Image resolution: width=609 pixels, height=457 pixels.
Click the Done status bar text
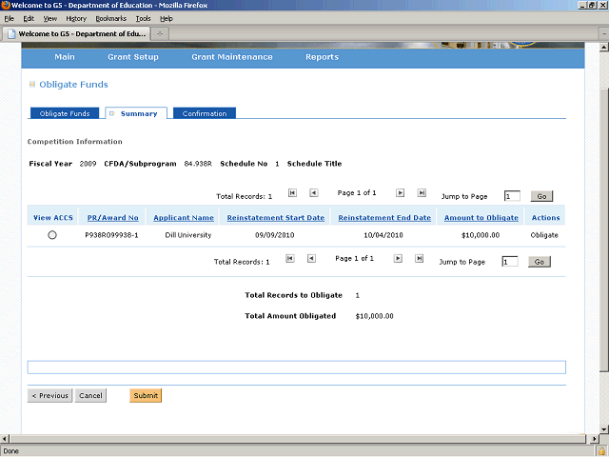pos(10,451)
